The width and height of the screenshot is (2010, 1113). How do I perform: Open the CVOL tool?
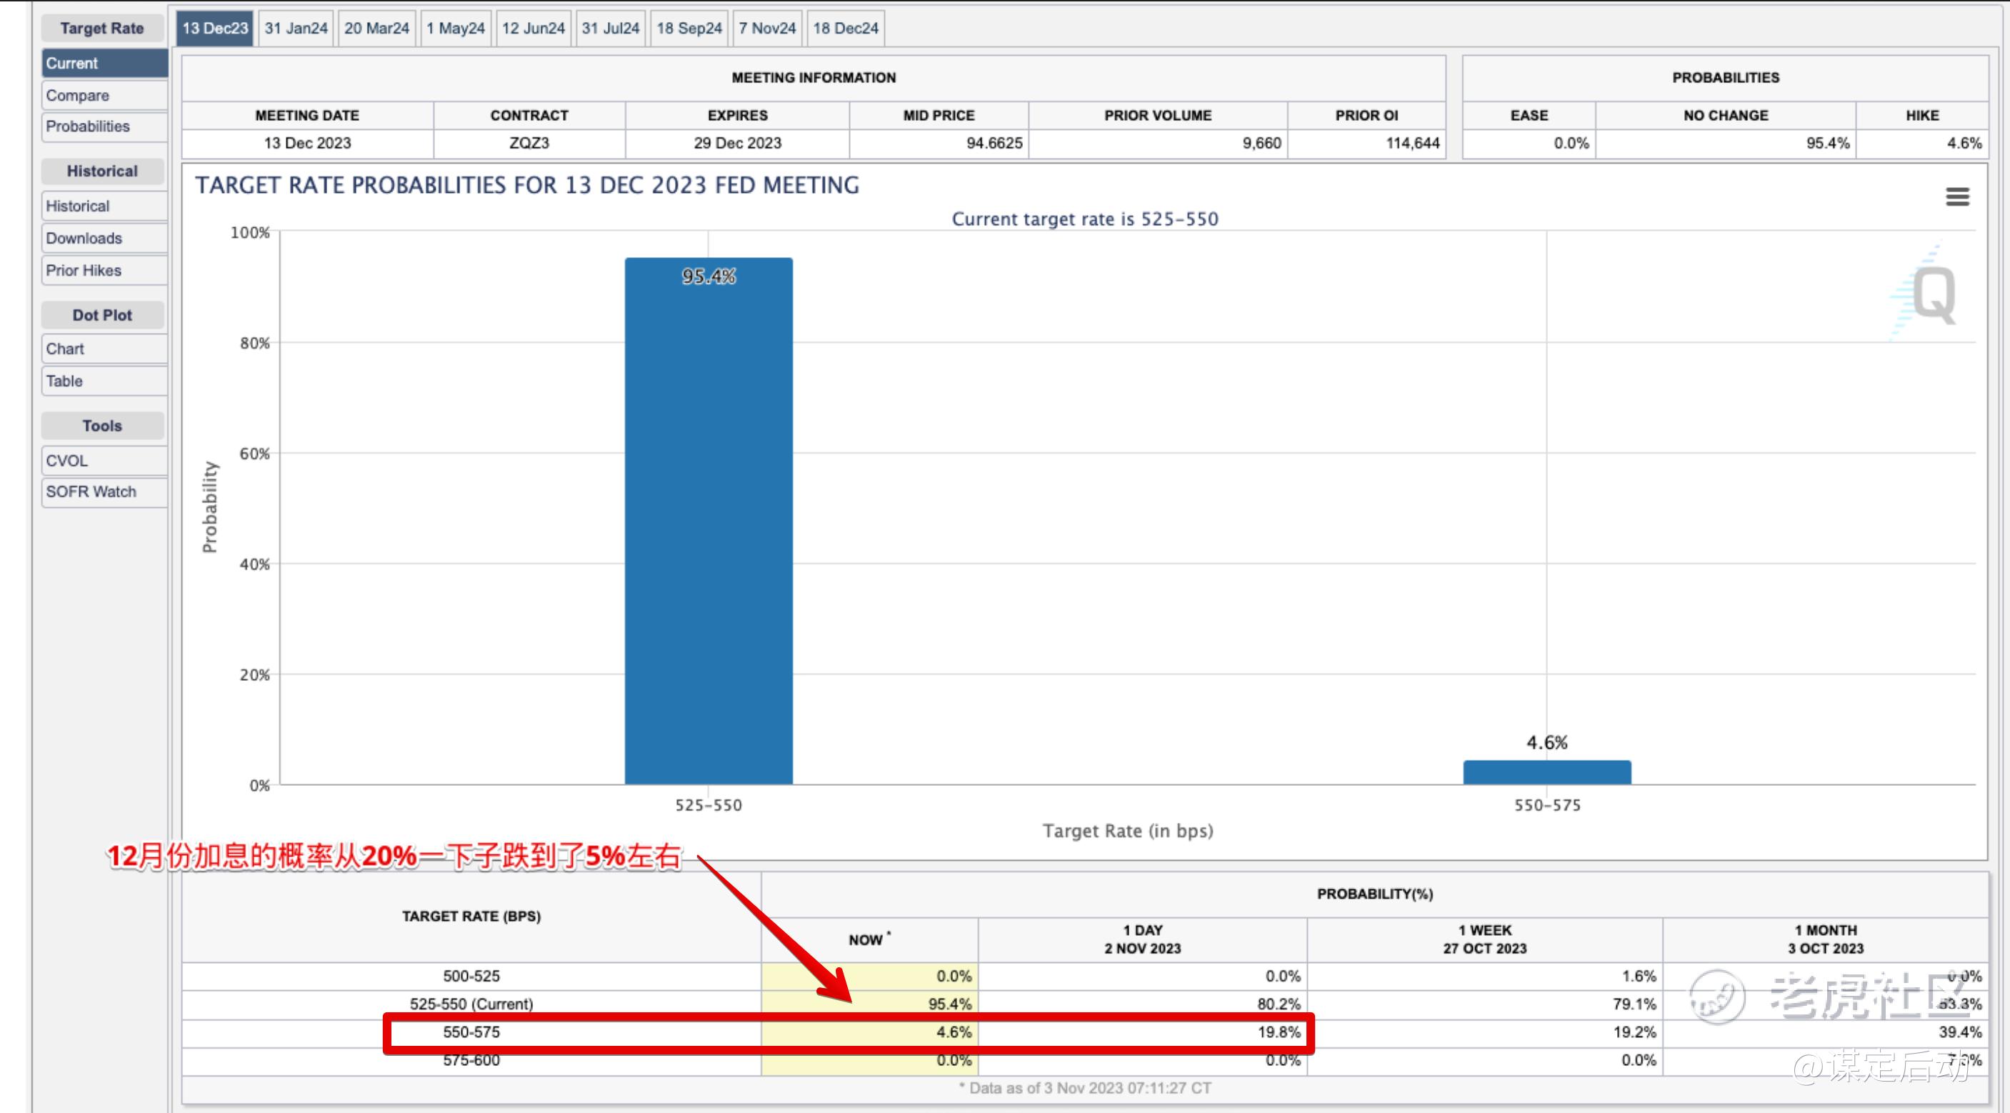tap(104, 461)
